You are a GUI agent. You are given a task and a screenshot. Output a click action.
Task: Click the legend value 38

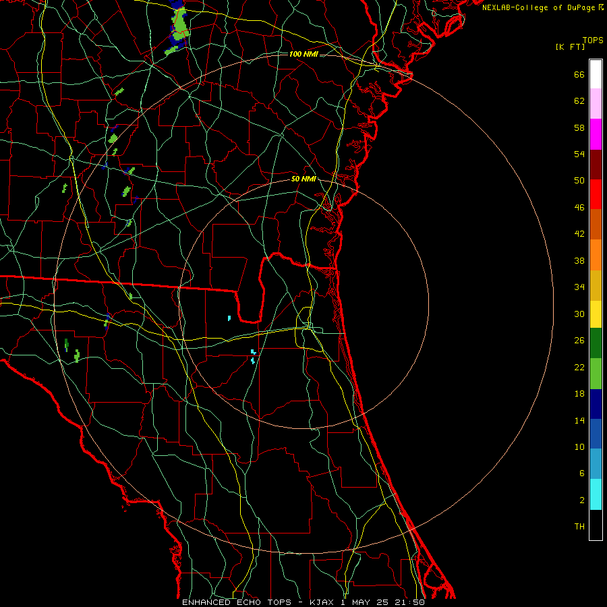tap(579, 260)
